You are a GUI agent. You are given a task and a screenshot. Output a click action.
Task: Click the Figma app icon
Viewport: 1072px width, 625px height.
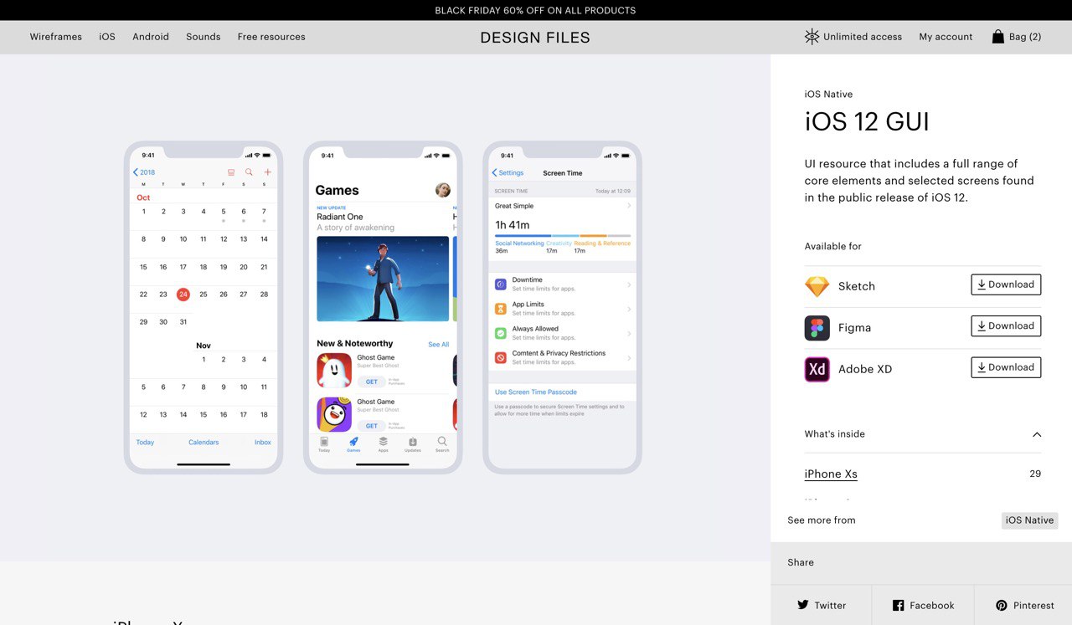(817, 327)
